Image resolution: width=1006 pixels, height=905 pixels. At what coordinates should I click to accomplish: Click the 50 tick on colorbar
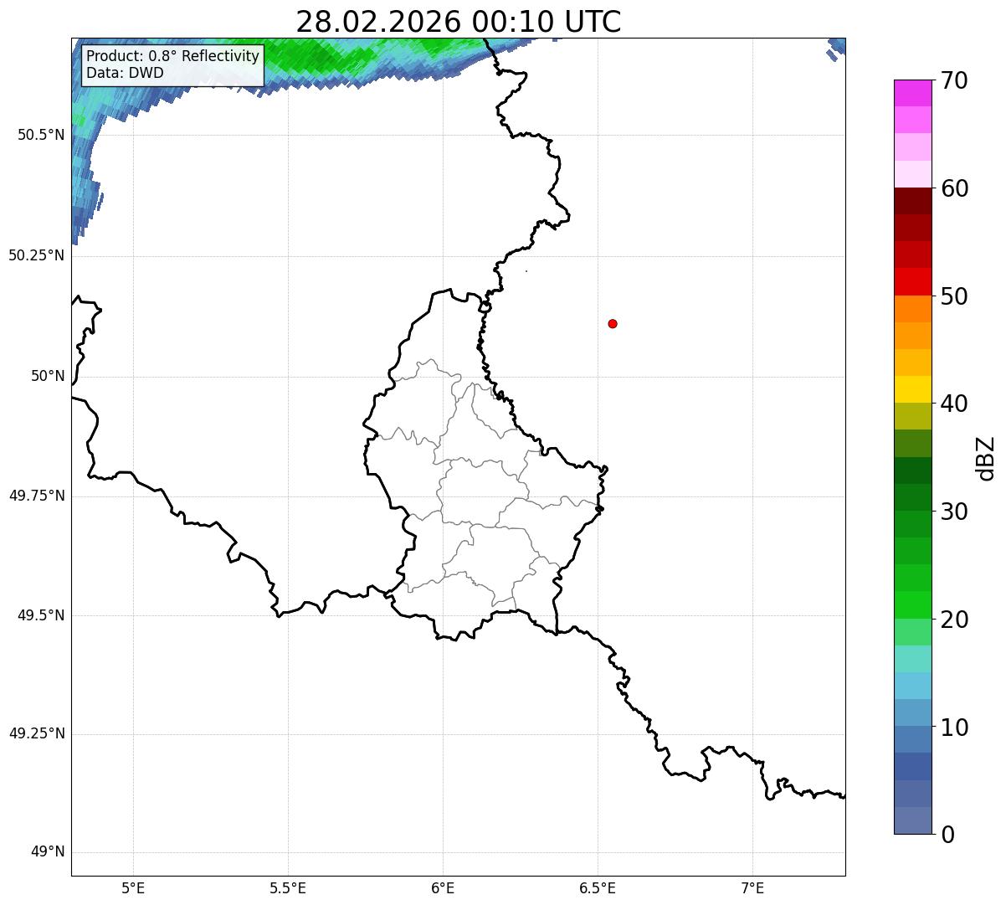coord(954,296)
